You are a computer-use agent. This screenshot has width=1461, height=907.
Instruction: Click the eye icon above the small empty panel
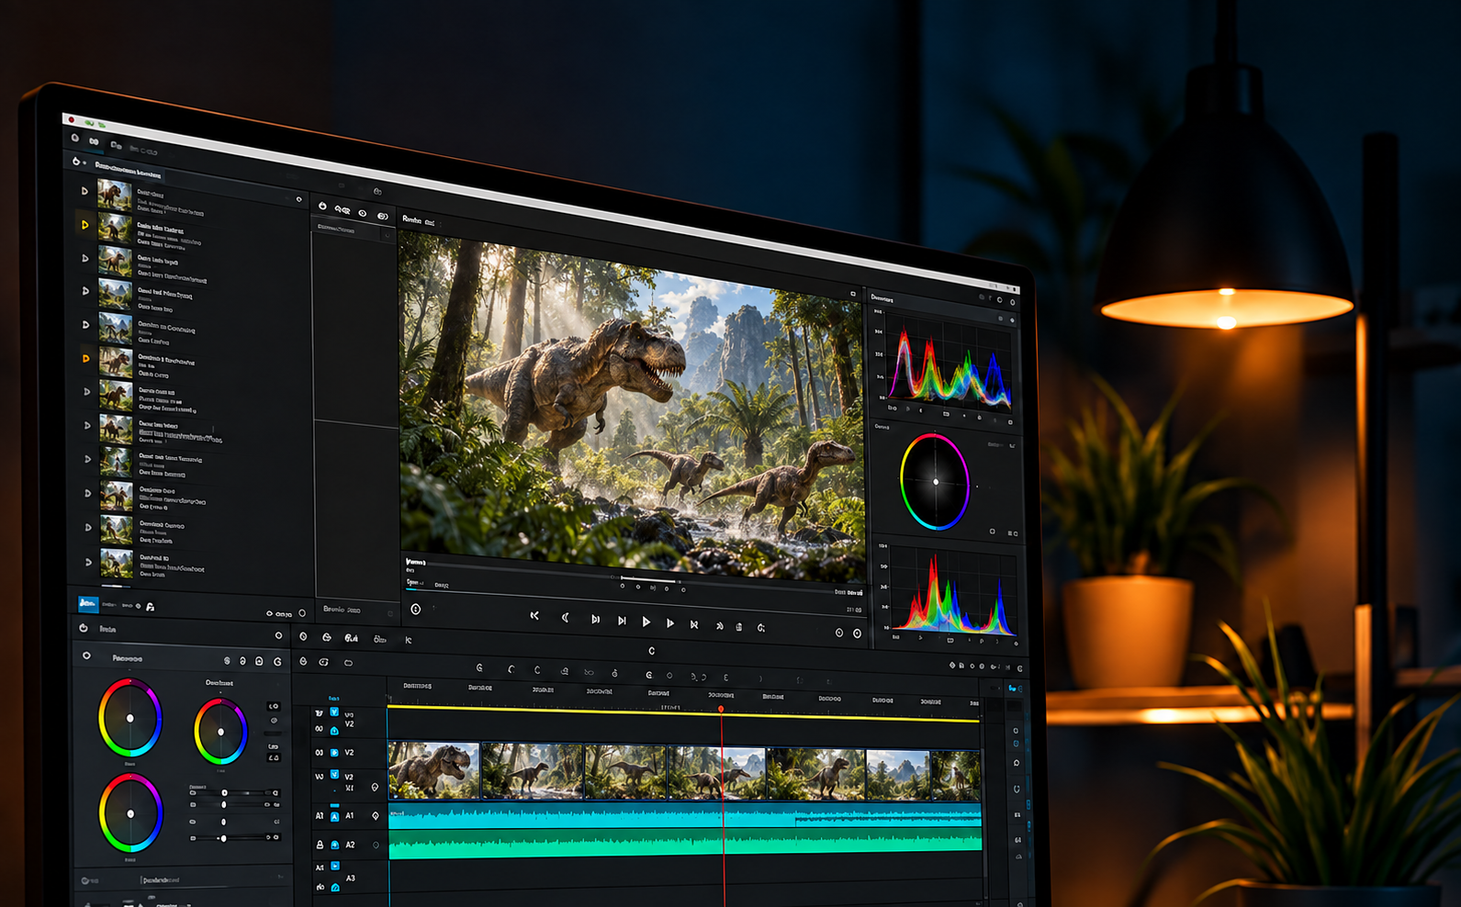click(363, 213)
